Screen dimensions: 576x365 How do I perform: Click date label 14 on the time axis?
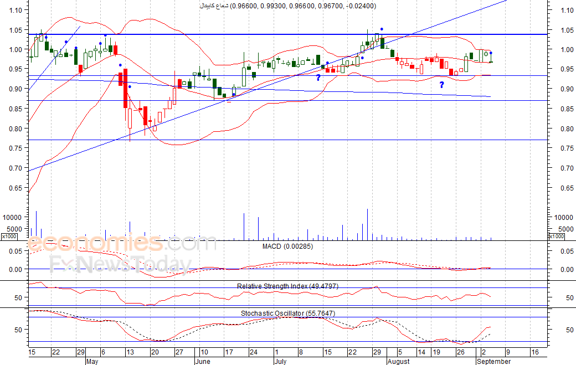pos(421,352)
